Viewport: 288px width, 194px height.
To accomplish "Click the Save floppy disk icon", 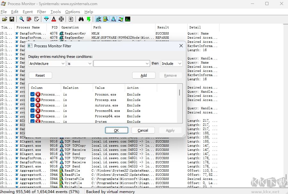I will 12,19.
